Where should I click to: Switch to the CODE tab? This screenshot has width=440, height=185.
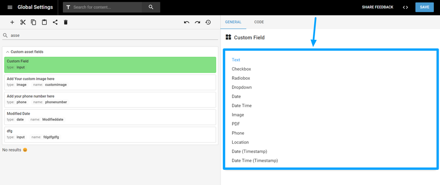(259, 22)
